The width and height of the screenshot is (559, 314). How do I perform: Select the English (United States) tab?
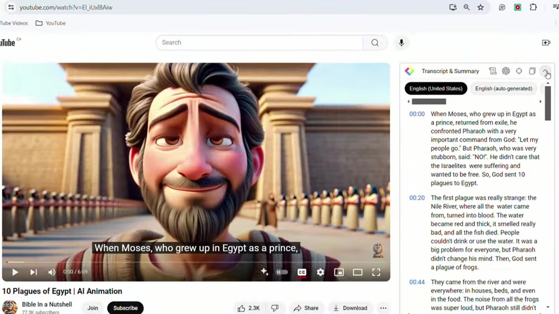(436, 88)
